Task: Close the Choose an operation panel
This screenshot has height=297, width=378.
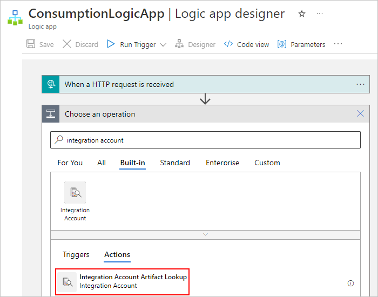Action: 361,114
